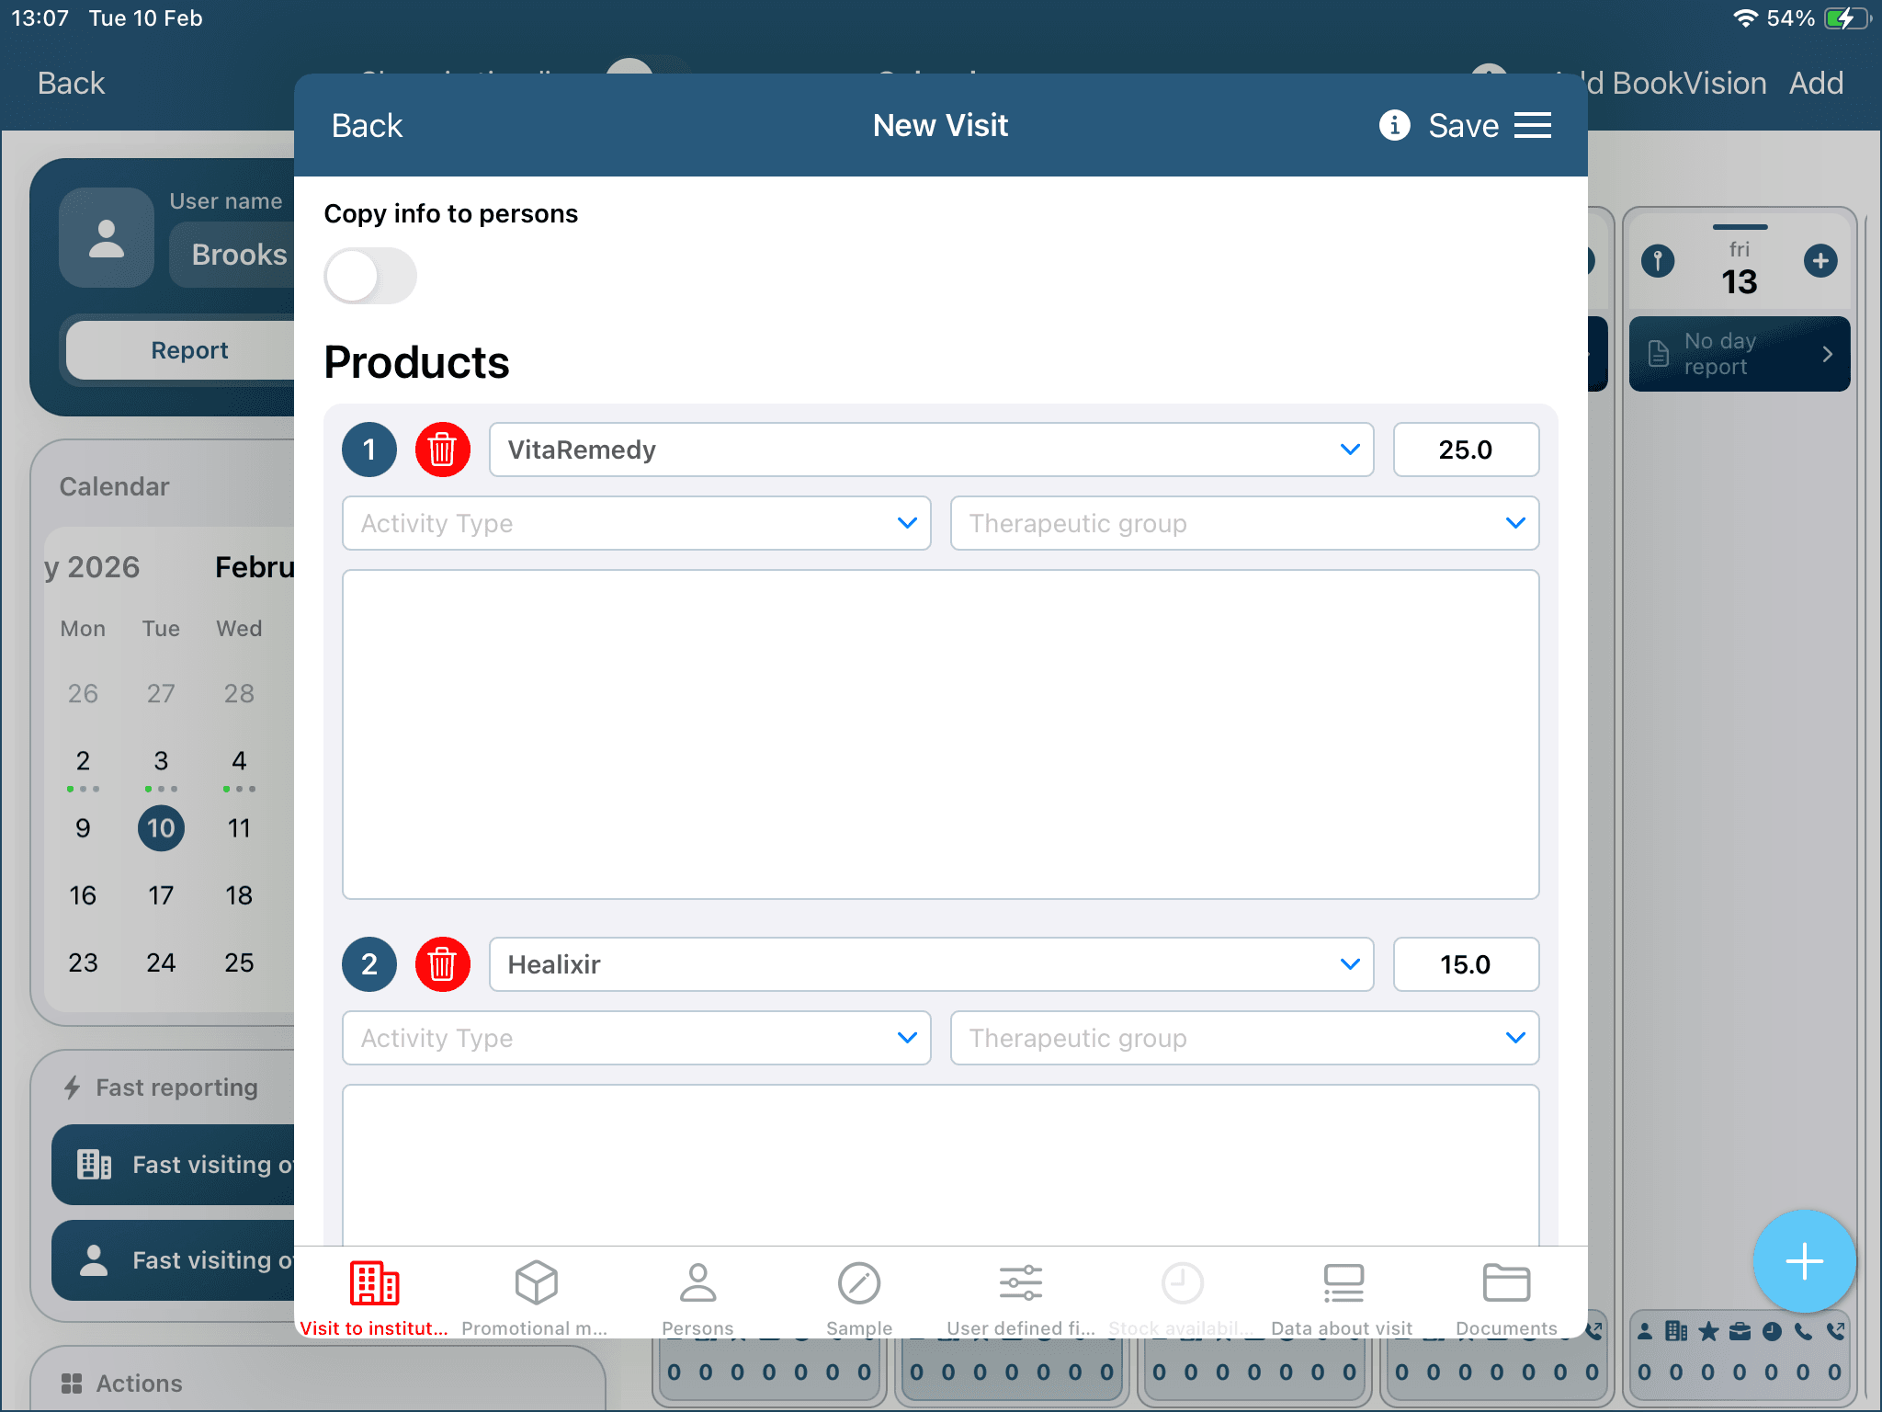1882x1412 pixels.
Task: Delete the VitaRemedy product row
Action: [x=442, y=450]
